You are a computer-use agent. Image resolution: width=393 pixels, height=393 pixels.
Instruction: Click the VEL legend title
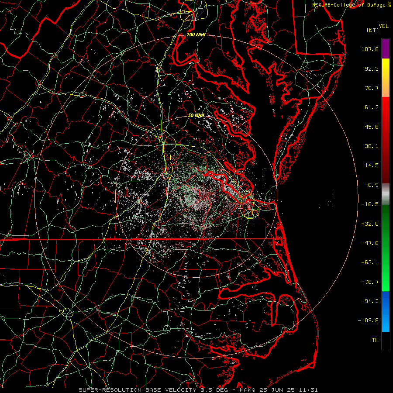[x=383, y=26]
